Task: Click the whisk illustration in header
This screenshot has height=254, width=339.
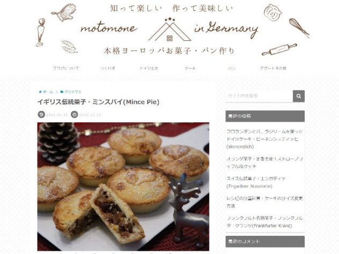Action: click(x=299, y=28)
